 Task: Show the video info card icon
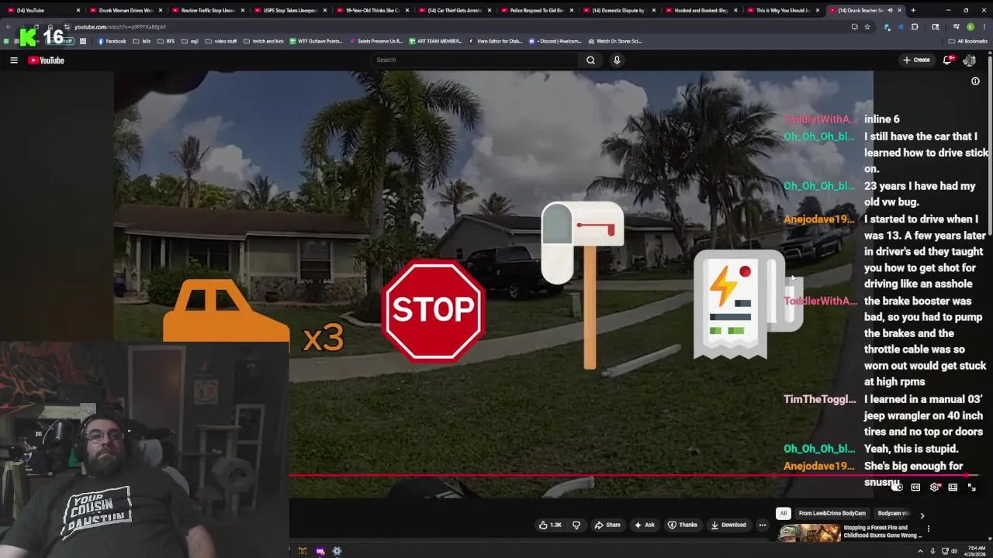click(975, 81)
